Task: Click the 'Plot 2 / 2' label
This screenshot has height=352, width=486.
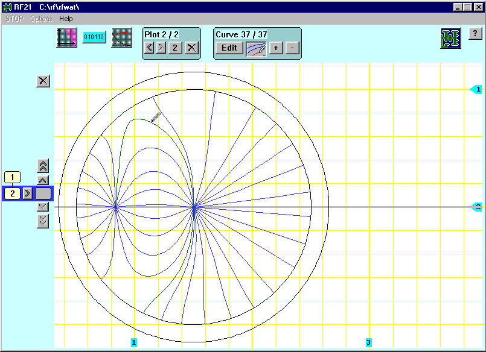Action: [161, 34]
